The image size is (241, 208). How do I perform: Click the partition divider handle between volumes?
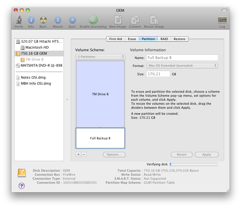[x=100, y=128]
